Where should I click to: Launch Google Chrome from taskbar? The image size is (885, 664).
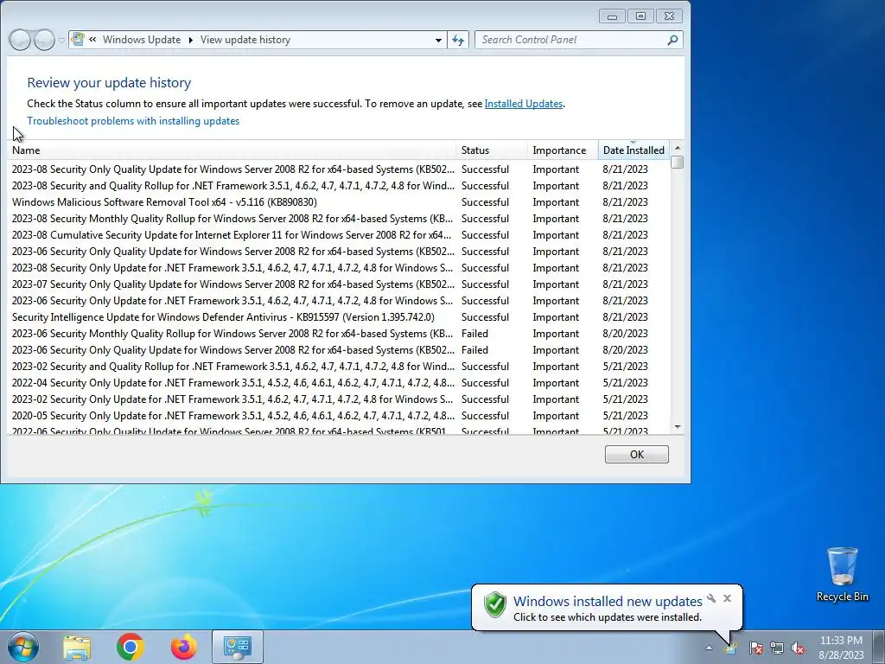pyautogui.click(x=131, y=647)
